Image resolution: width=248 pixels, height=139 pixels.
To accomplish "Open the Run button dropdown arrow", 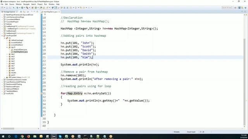I will 24,8.
